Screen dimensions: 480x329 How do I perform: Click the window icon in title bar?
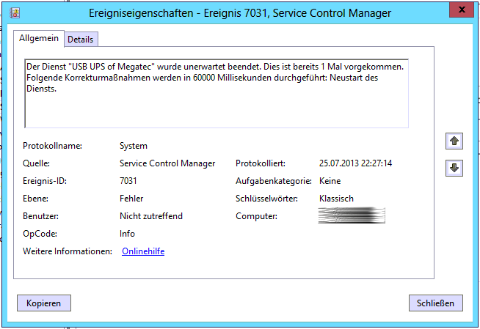15,12
